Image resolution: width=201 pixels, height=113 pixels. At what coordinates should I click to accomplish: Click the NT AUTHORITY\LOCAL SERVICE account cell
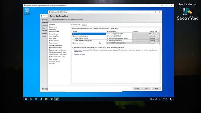point(119,43)
